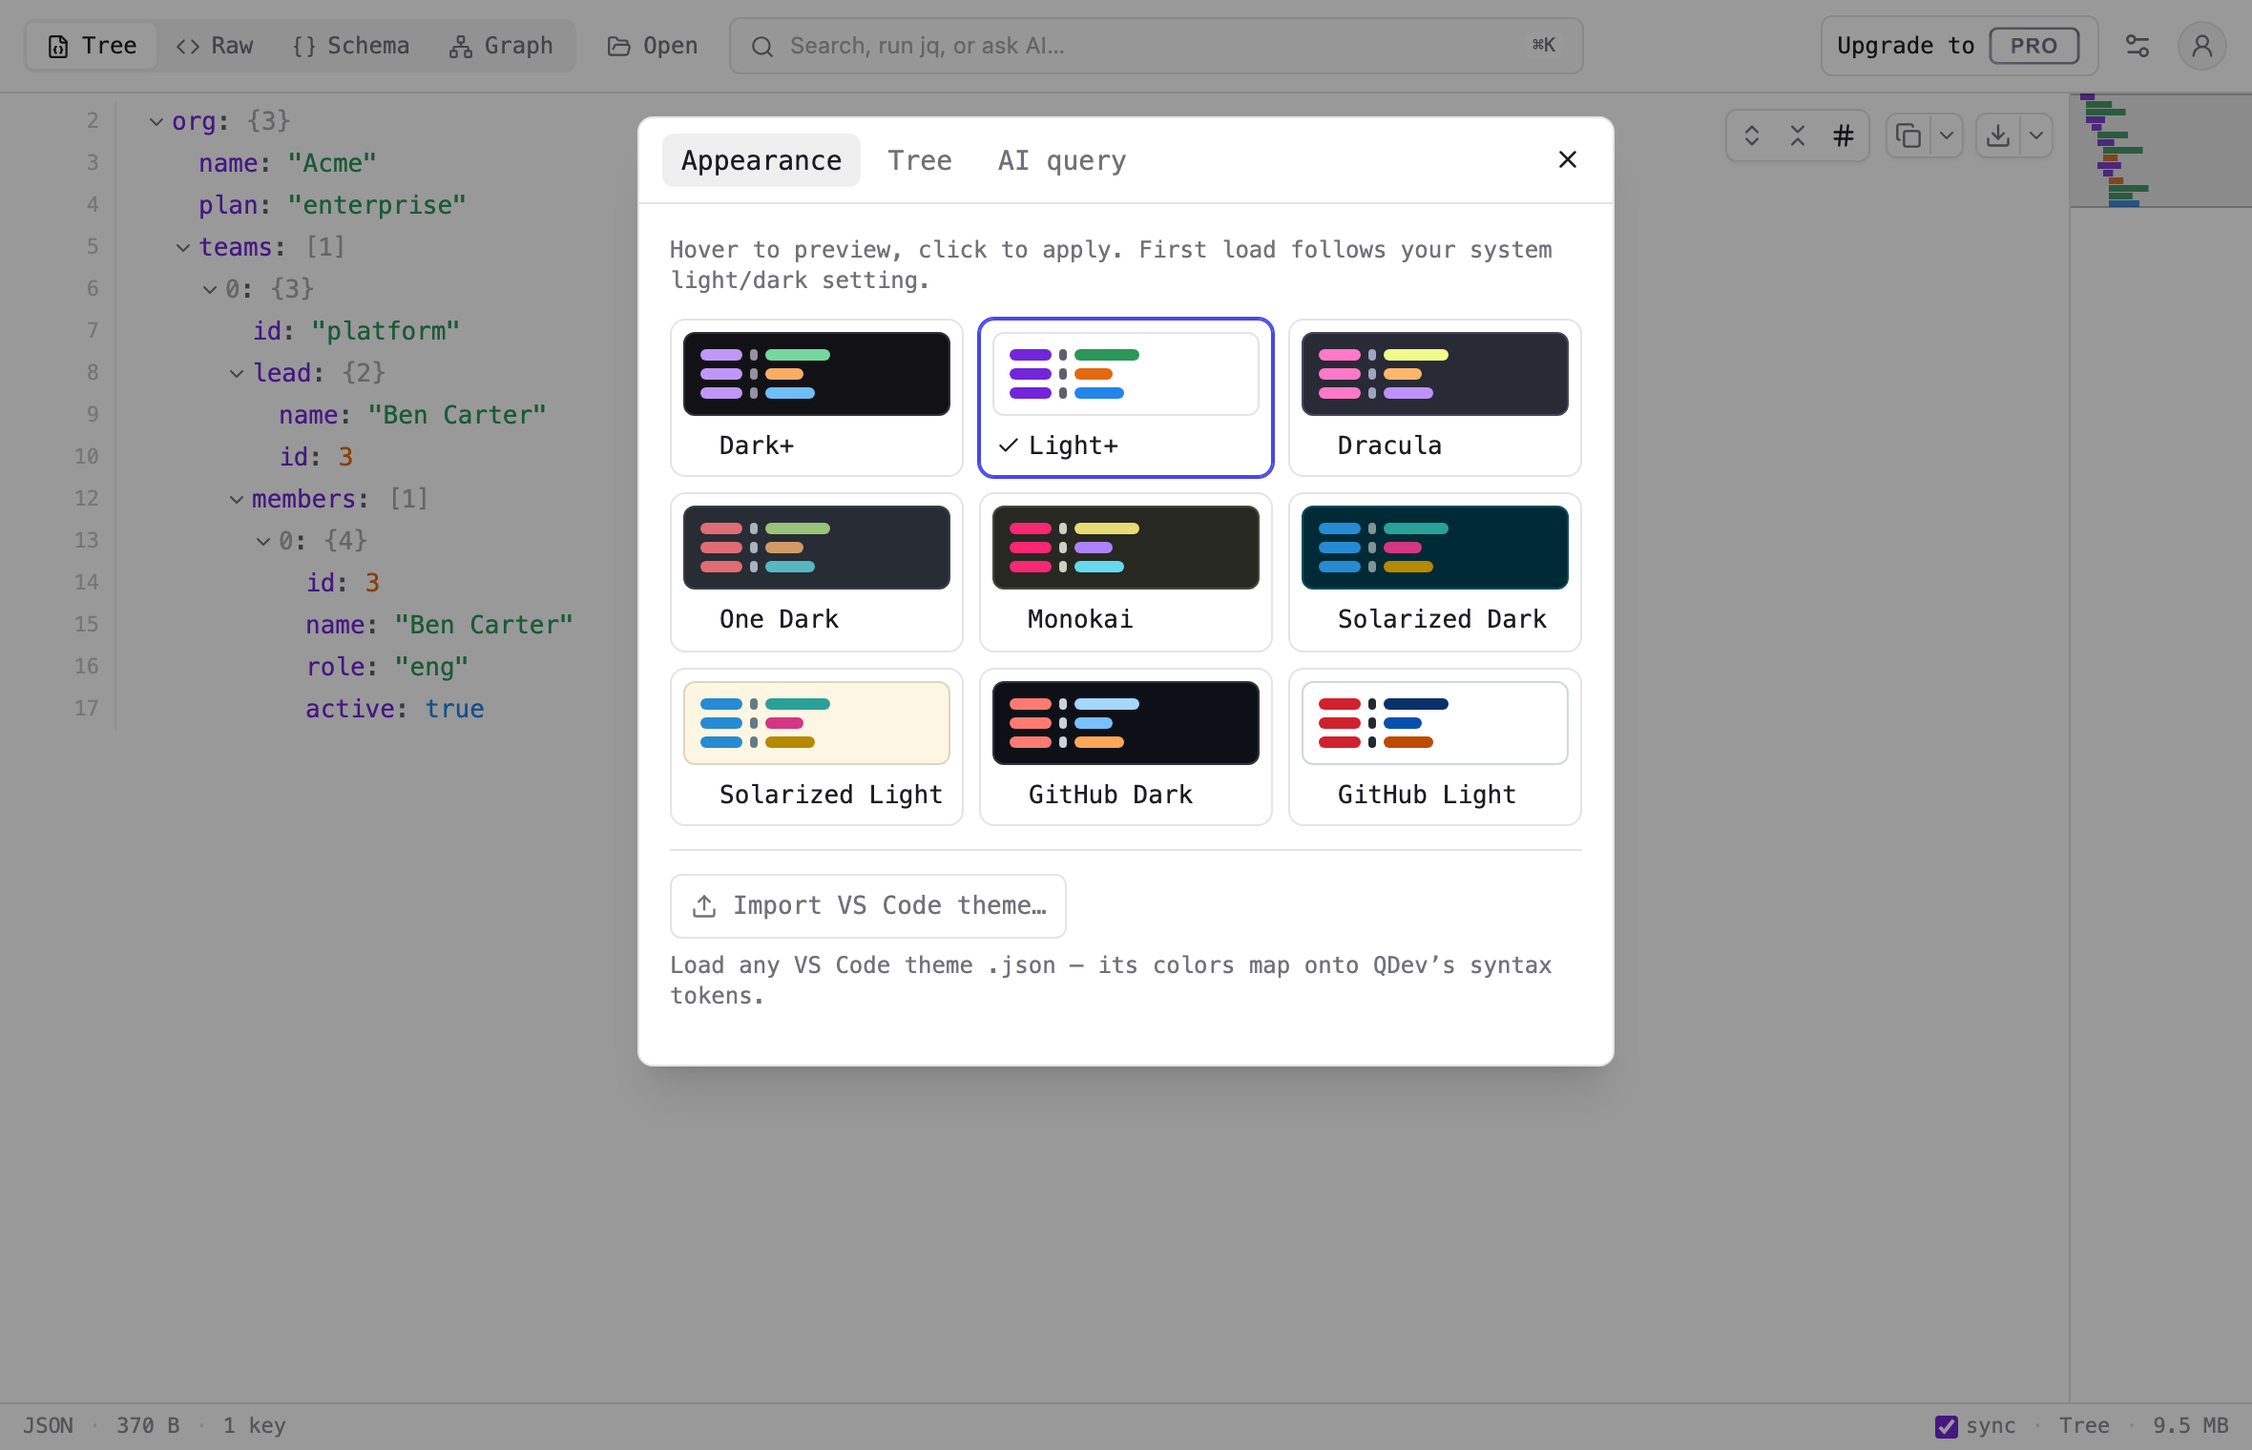Image resolution: width=2252 pixels, height=1450 pixels.
Task: Focus the search, jq, or AI field
Action: pyautogui.click(x=1156, y=46)
